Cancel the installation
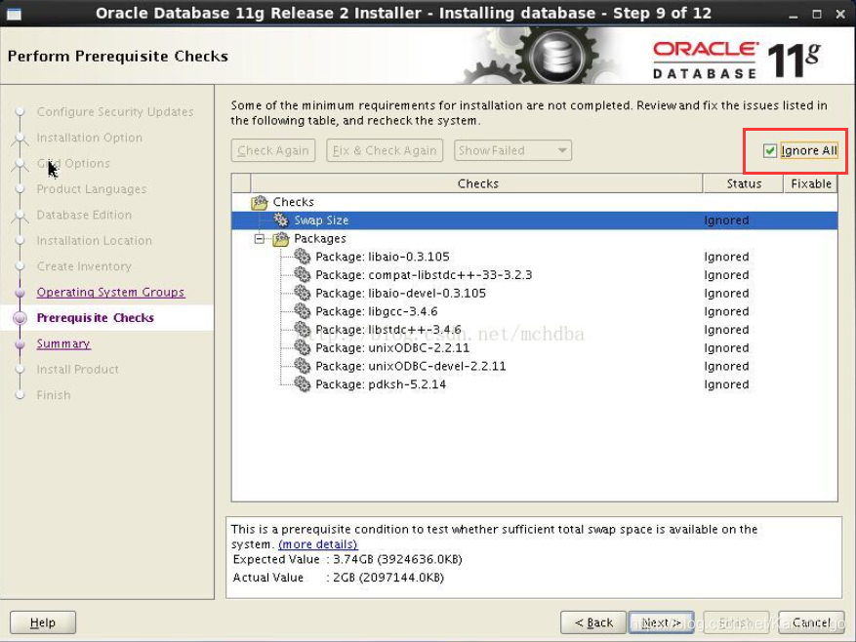 click(x=811, y=622)
